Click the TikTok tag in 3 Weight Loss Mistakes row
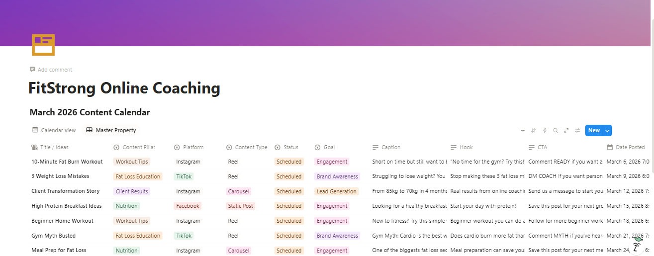 point(185,176)
